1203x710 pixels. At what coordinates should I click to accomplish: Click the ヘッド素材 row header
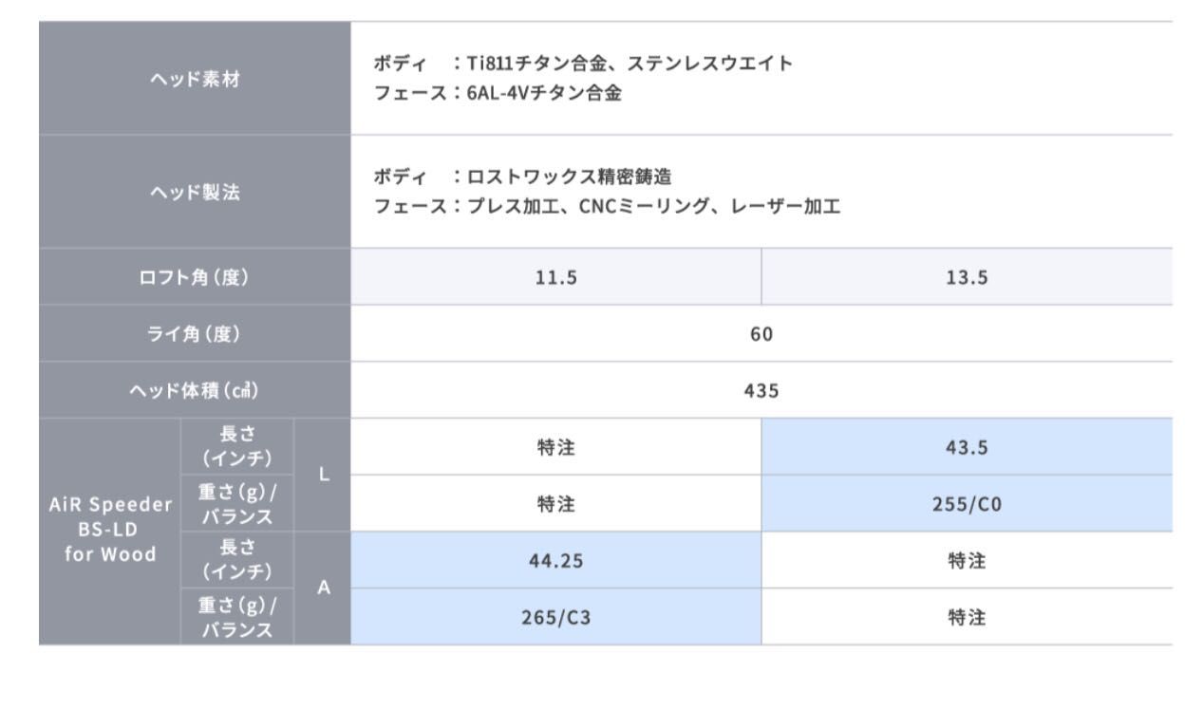(194, 81)
